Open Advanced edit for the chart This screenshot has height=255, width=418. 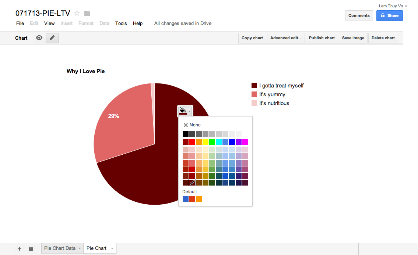point(286,38)
